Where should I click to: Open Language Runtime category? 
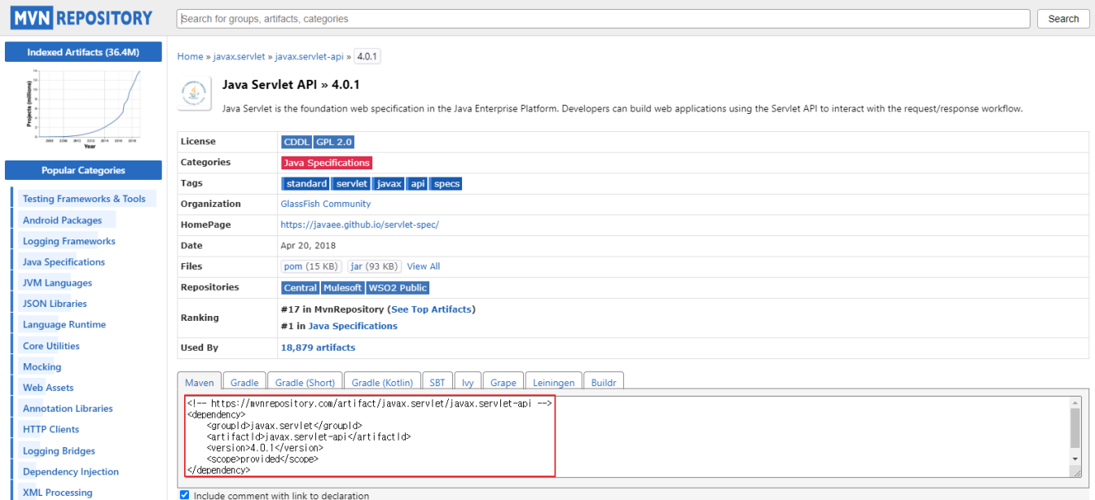coord(64,324)
